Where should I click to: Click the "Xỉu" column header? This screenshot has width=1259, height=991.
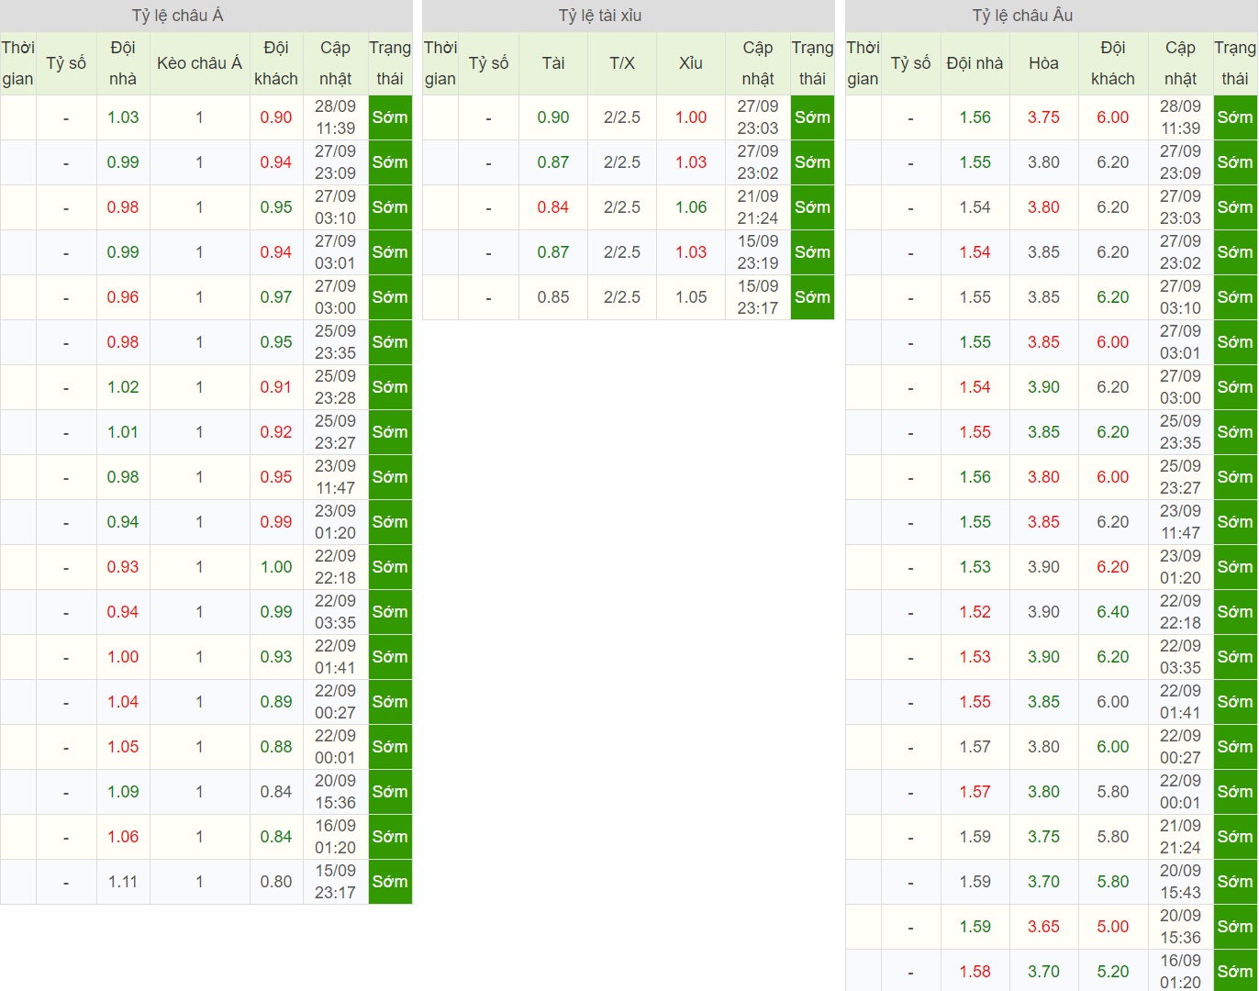[x=691, y=63]
